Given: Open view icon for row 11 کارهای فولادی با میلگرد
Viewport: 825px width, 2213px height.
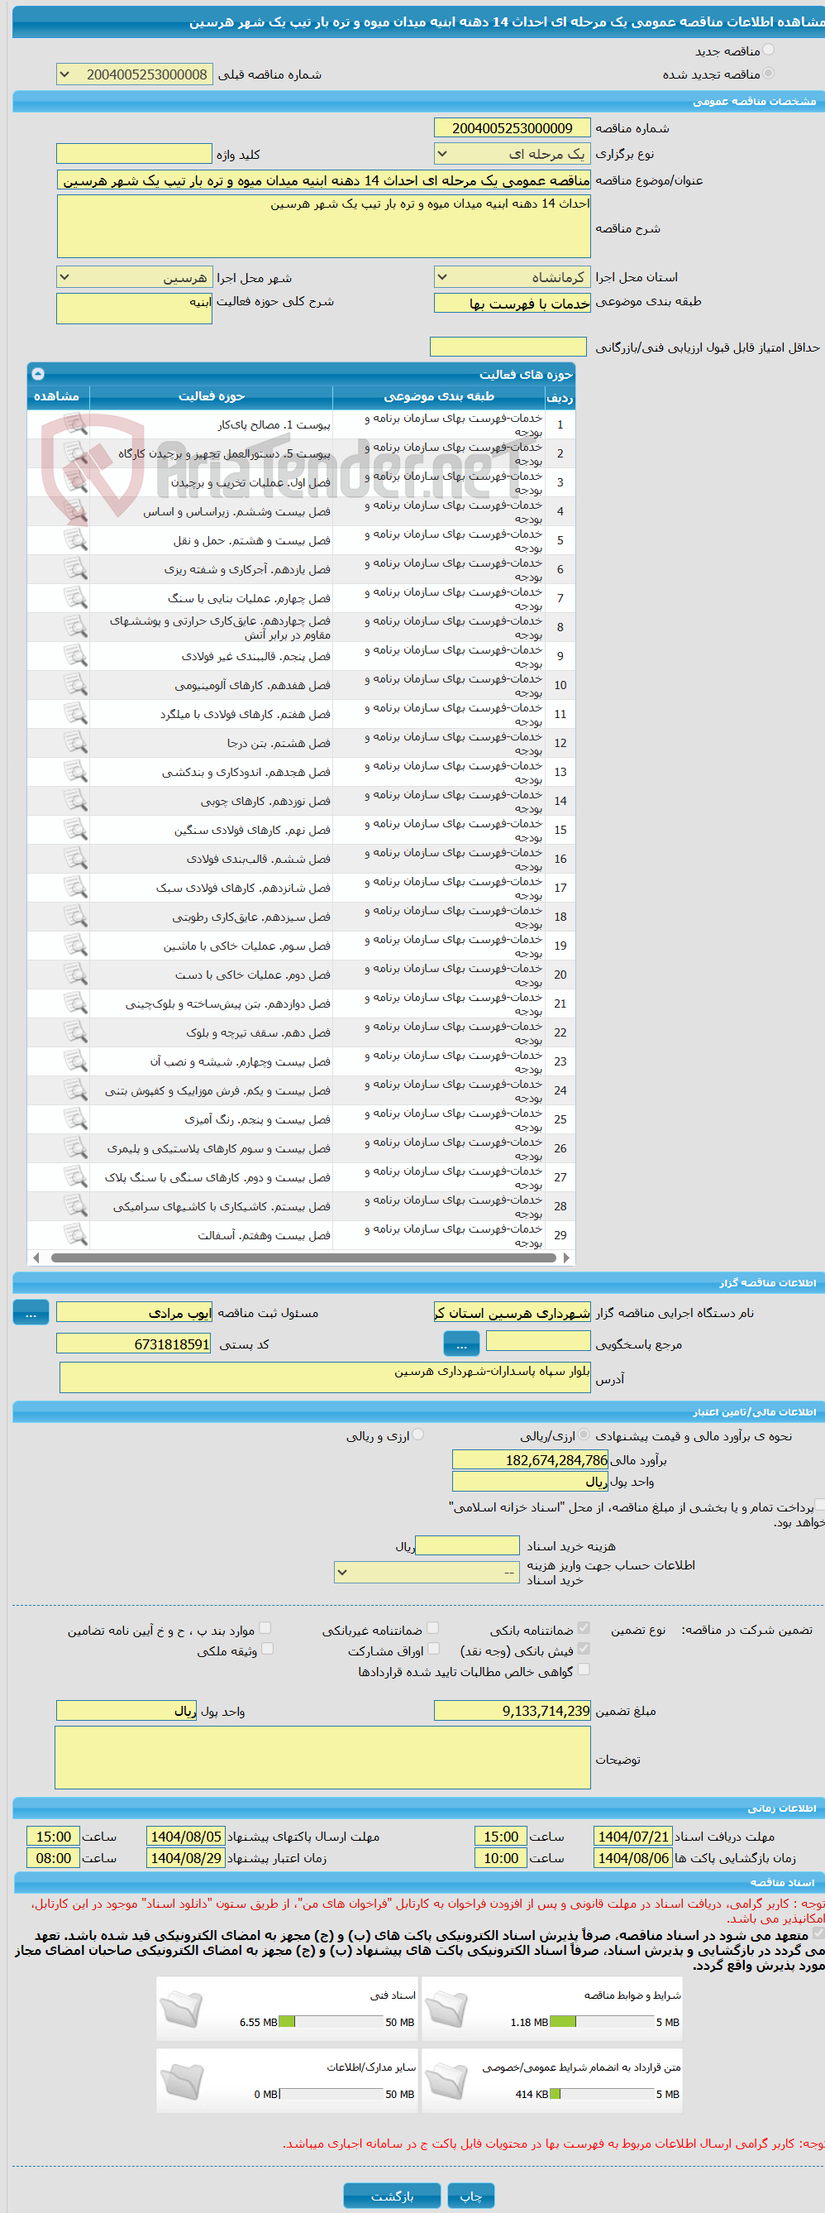Looking at the screenshot, I should click(75, 714).
